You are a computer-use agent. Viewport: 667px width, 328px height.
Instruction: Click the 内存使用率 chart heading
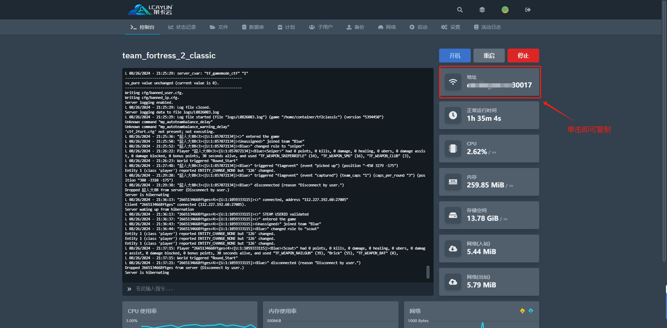[x=282, y=311]
